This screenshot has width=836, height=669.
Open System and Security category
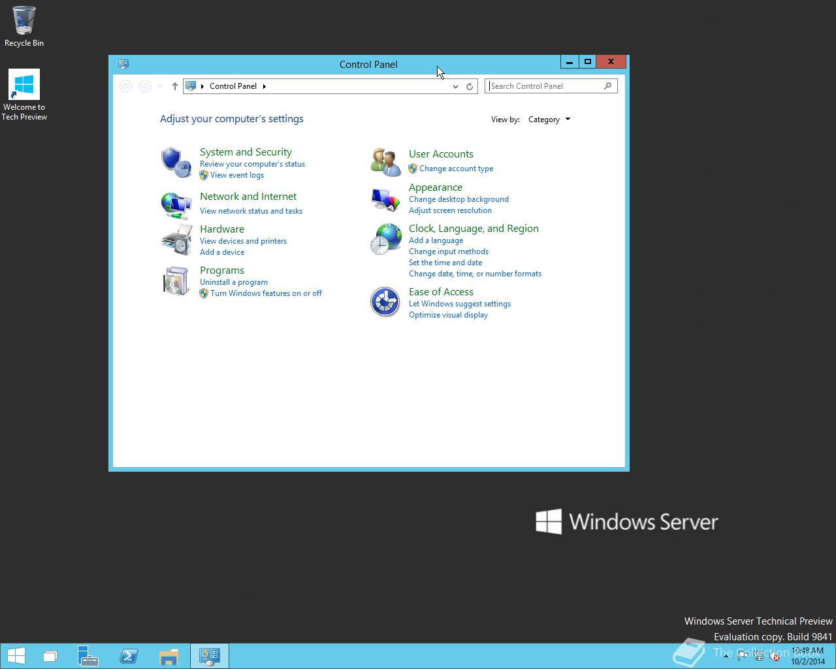tap(246, 152)
